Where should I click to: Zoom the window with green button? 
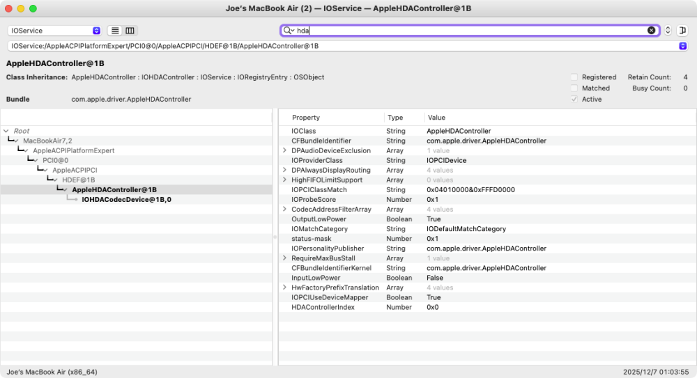coord(33,8)
